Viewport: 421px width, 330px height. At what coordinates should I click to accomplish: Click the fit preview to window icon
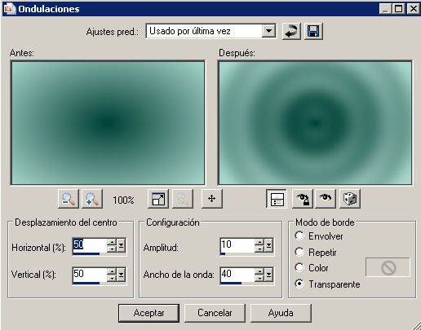158,199
